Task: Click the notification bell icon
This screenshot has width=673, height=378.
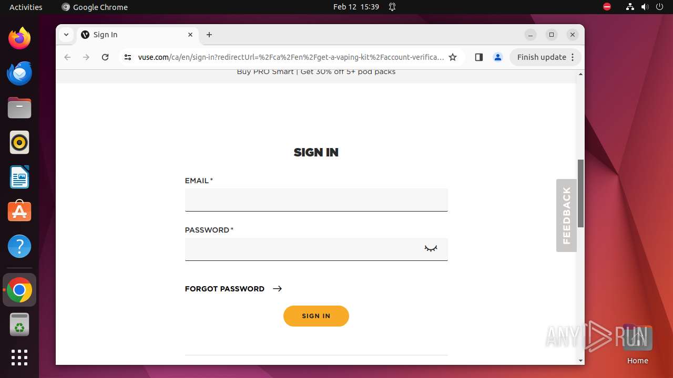Action: tap(392, 7)
